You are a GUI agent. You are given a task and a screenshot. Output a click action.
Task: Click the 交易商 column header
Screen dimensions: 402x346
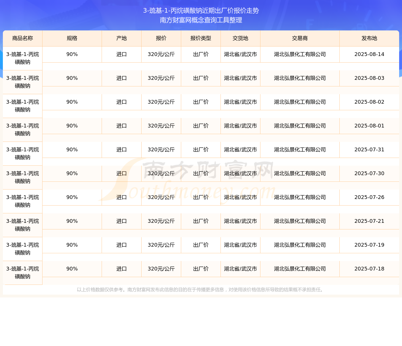pyautogui.click(x=300, y=38)
